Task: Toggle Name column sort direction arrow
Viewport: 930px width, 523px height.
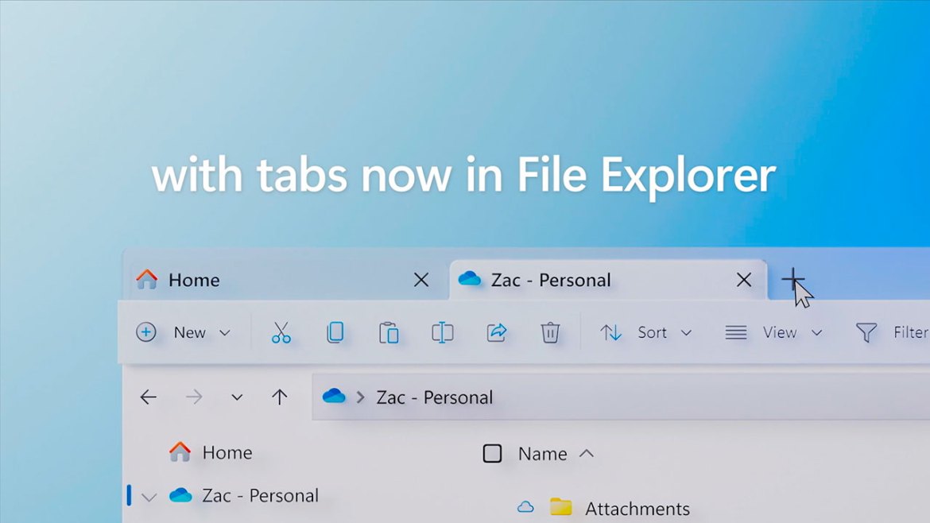Action: click(587, 454)
